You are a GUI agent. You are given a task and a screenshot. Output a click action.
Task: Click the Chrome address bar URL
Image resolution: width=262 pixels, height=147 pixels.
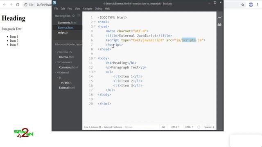tap(44, 5)
